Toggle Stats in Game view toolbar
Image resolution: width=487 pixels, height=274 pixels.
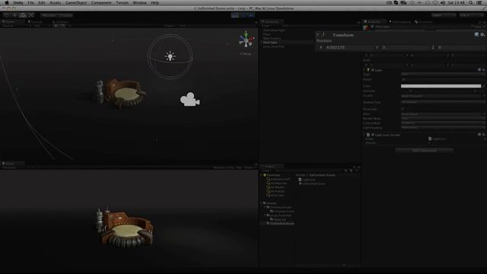click(239, 167)
